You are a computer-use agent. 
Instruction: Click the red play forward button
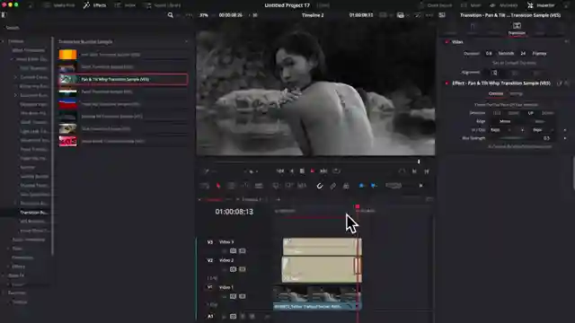[x=313, y=171]
